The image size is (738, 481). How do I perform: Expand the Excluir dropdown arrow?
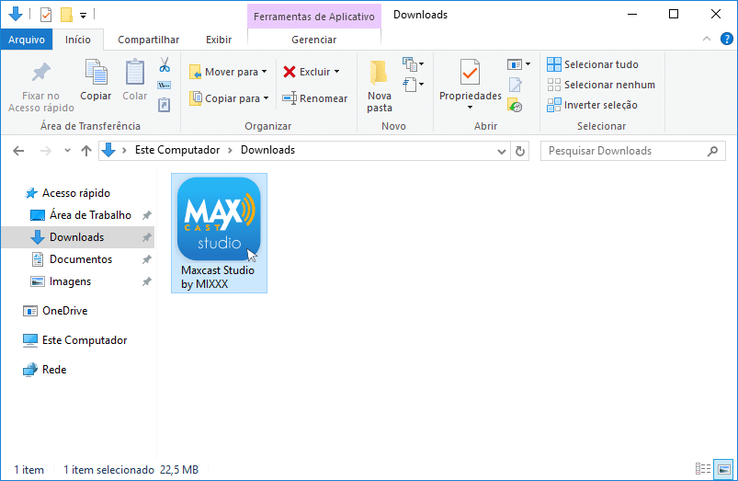[337, 72]
